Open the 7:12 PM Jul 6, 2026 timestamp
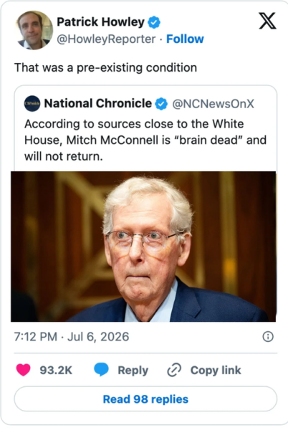Image resolution: width=288 pixels, height=430 pixels. 72,337
